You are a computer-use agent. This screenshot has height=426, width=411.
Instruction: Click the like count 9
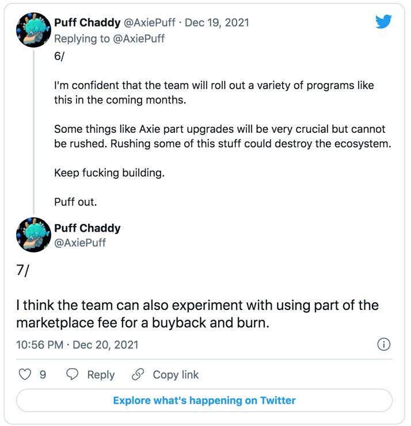point(43,375)
